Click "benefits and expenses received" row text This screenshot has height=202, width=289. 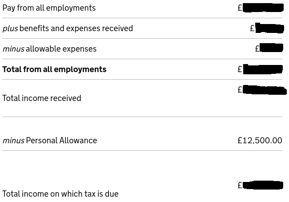tap(76, 28)
